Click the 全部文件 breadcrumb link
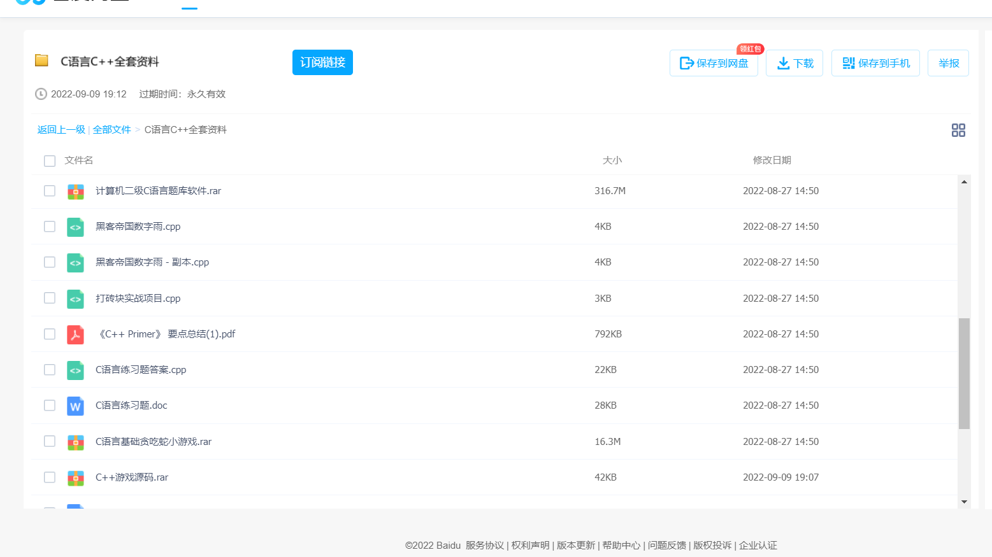Viewport: 992px width, 557px height. pyautogui.click(x=111, y=130)
